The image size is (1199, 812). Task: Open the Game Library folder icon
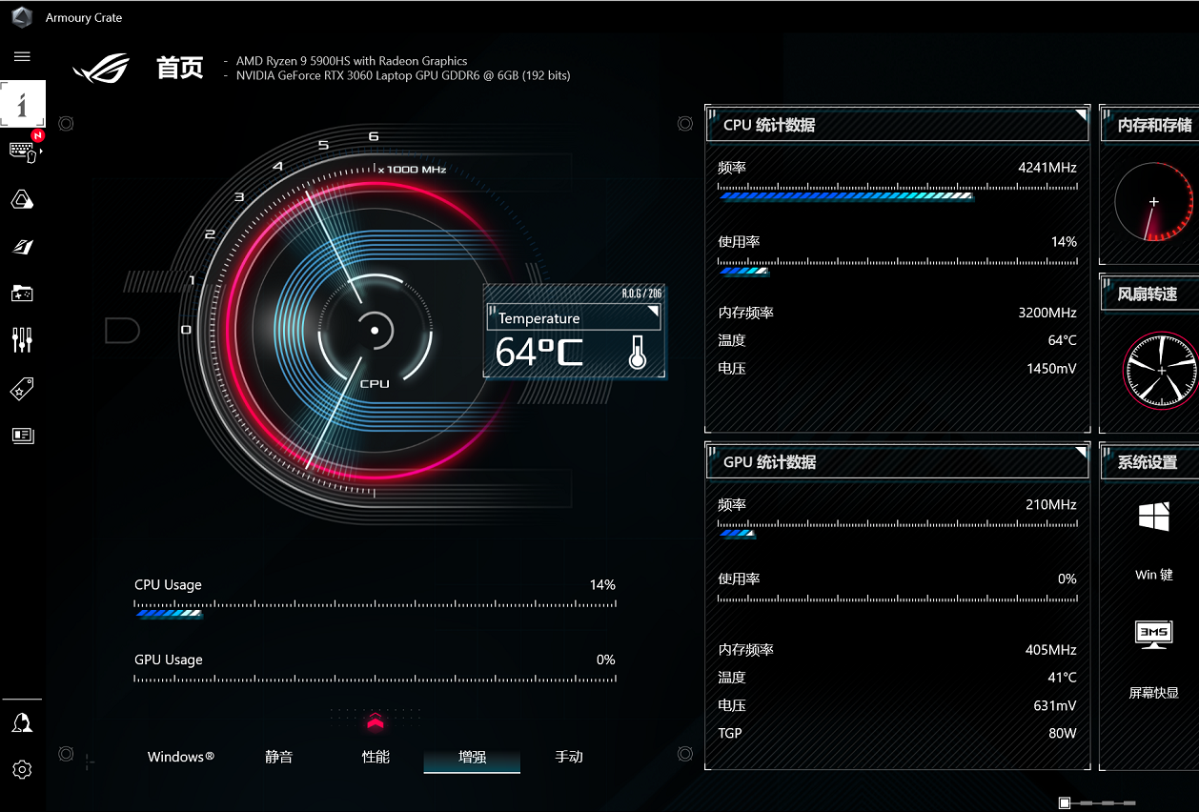tap(22, 294)
